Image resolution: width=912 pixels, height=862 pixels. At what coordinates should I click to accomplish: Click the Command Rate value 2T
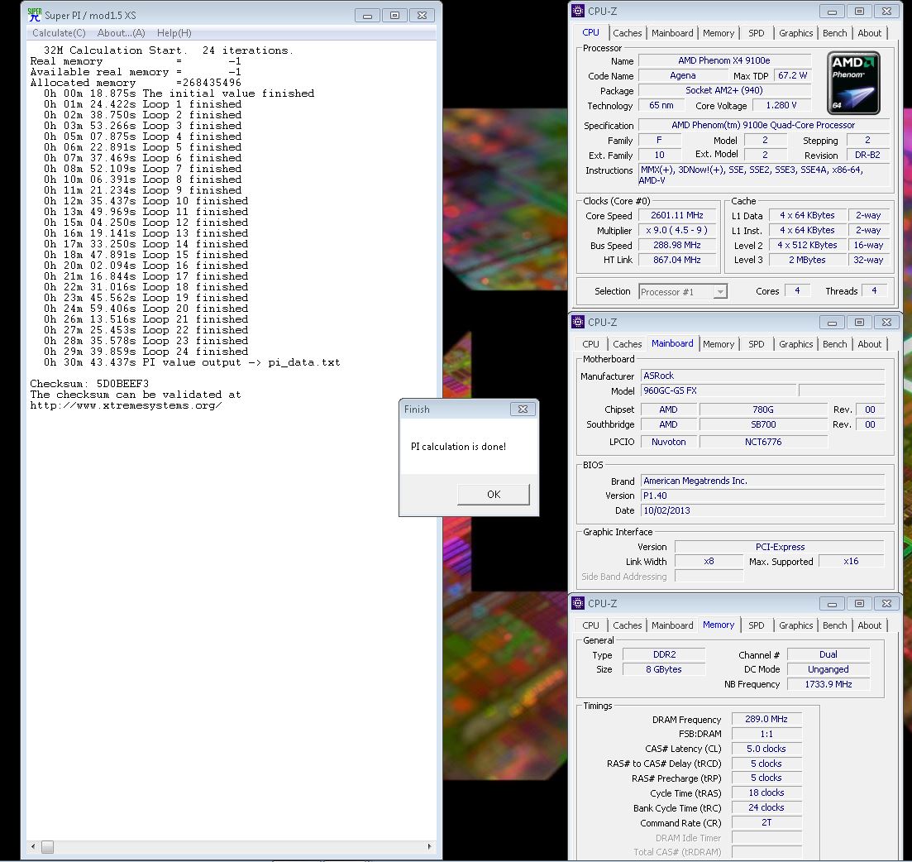[766, 823]
